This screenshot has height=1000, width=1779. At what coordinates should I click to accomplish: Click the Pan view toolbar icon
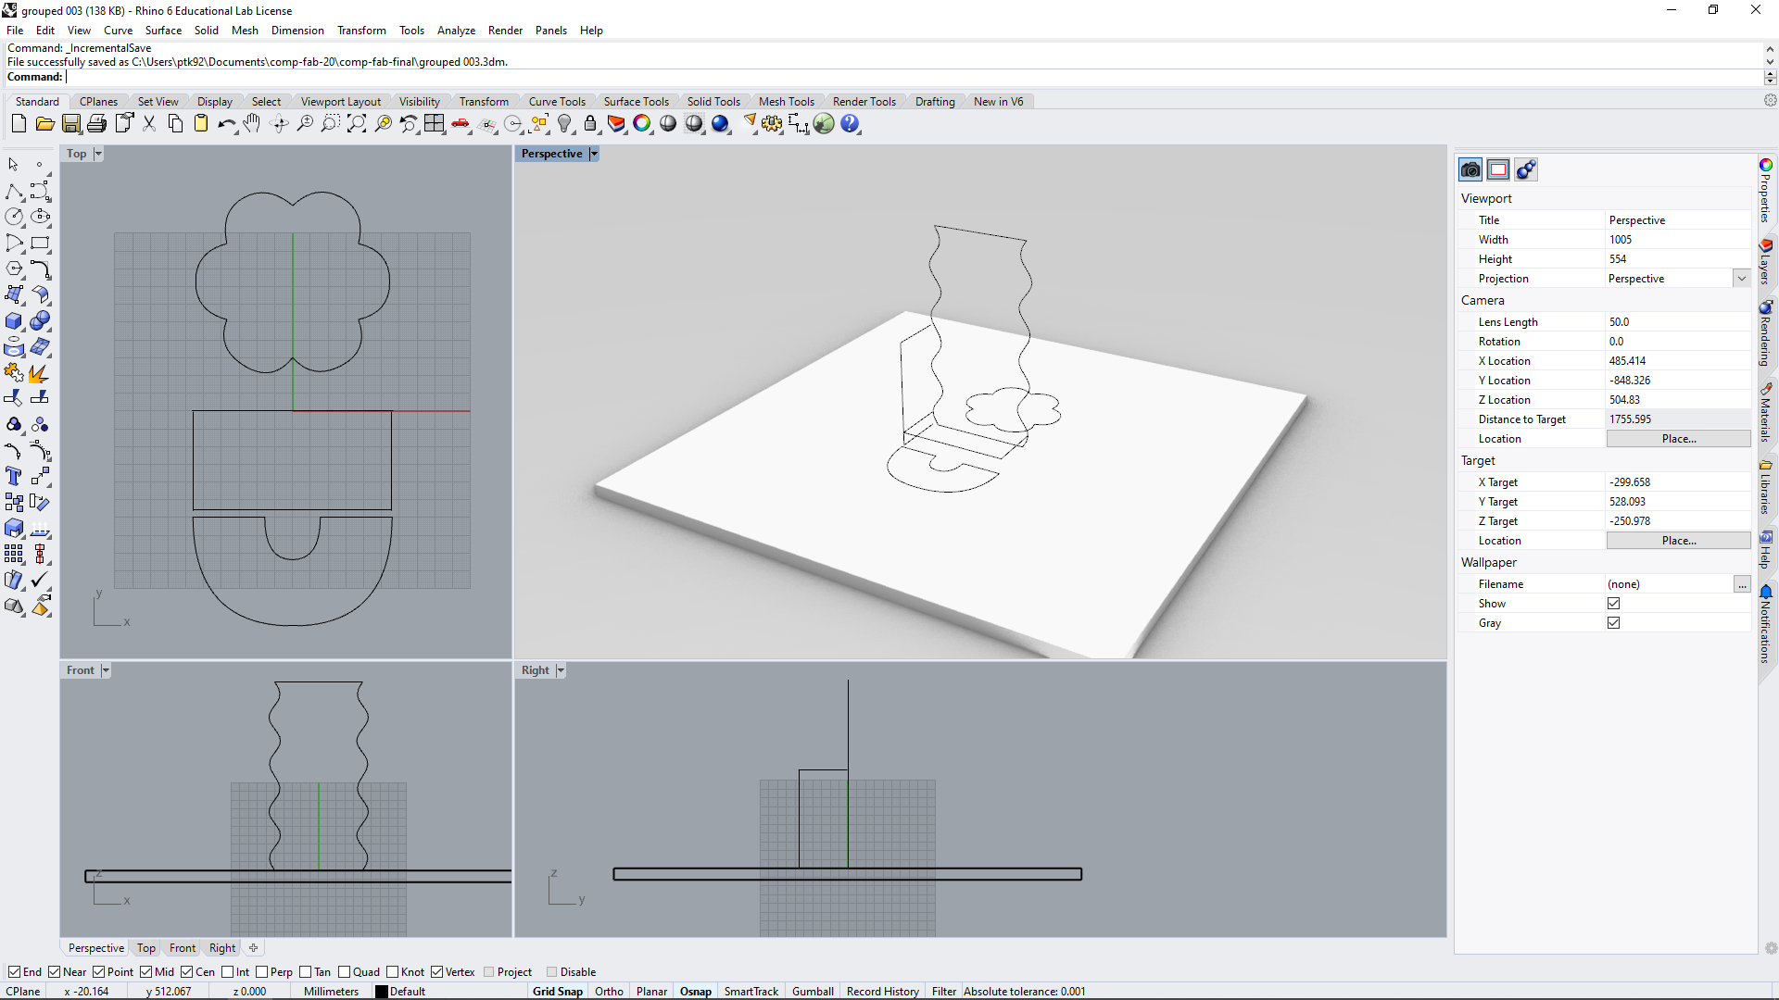coord(251,123)
